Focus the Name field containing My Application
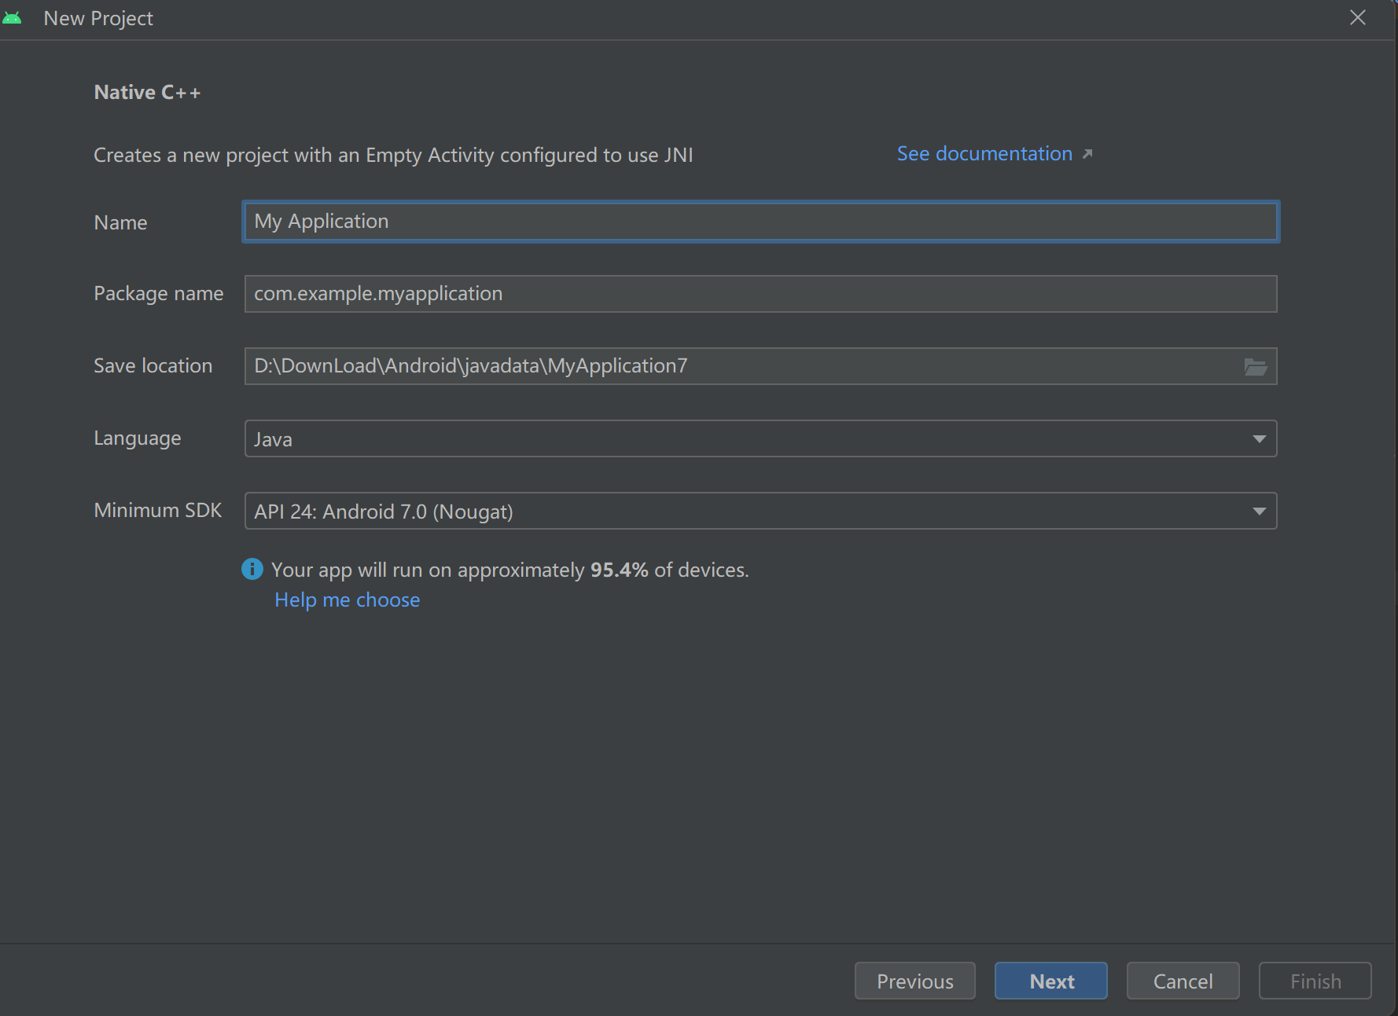 760,222
